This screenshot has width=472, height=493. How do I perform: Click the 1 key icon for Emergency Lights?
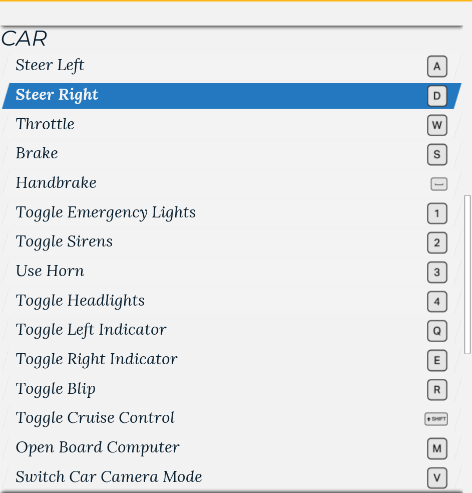[x=437, y=213]
